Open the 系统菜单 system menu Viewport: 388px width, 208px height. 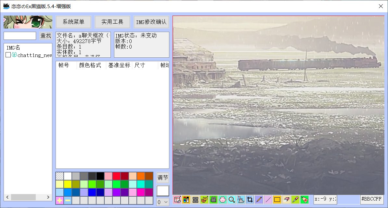(x=73, y=22)
